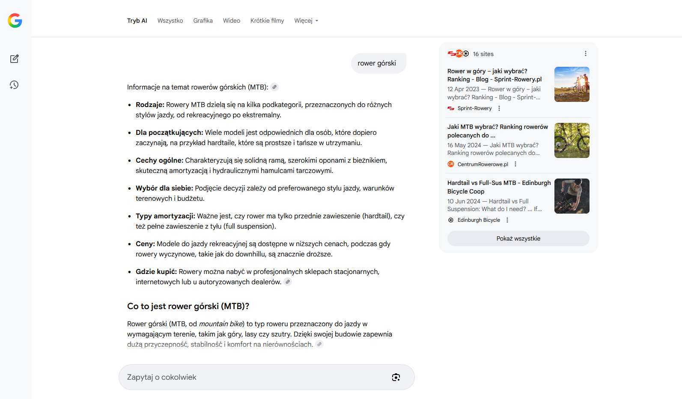Click the bold 'Dla początkujących:' bullet text
Viewport: 682px width, 399px height.
coord(170,132)
